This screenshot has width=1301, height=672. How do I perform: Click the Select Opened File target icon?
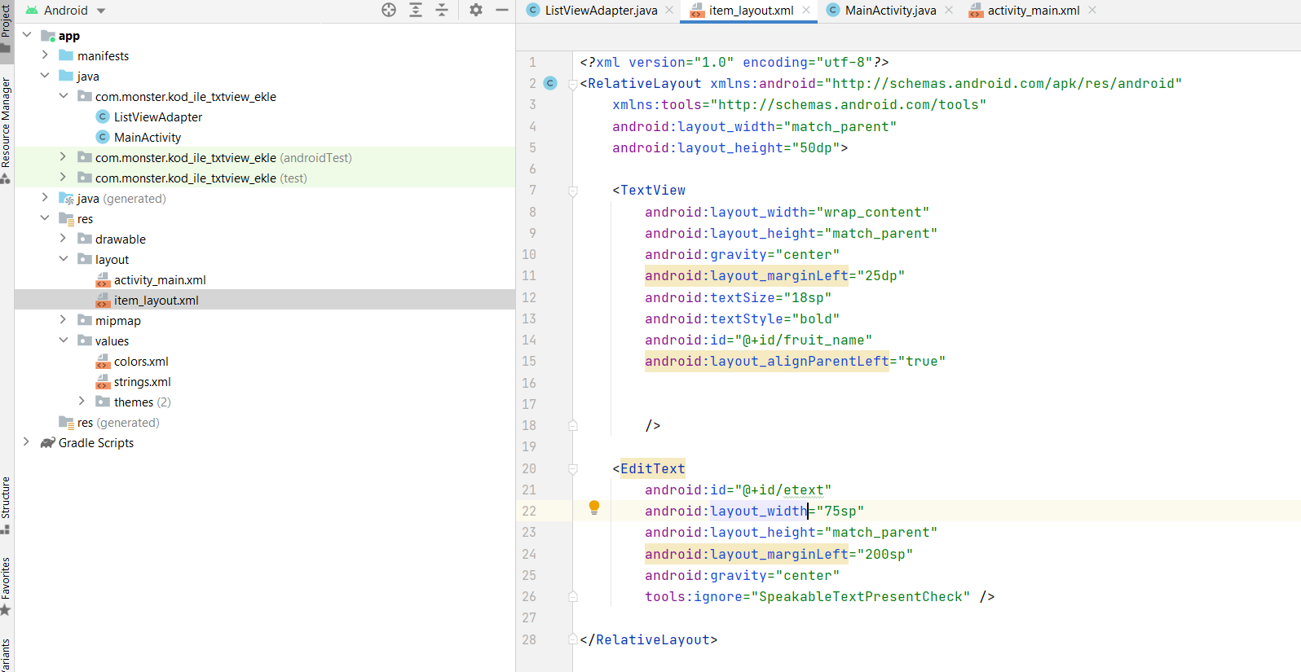point(389,10)
